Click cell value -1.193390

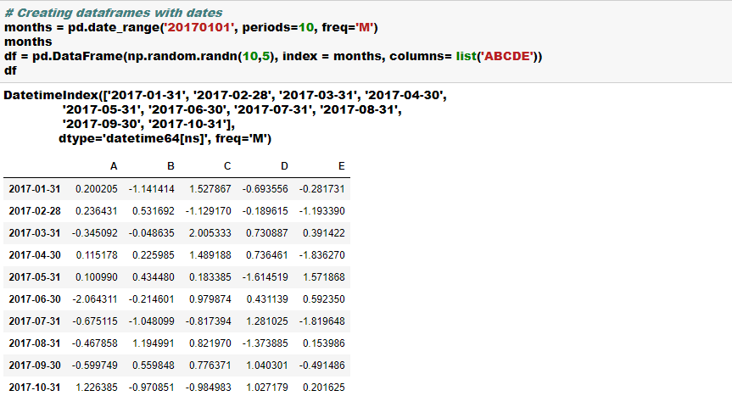pos(322,211)
